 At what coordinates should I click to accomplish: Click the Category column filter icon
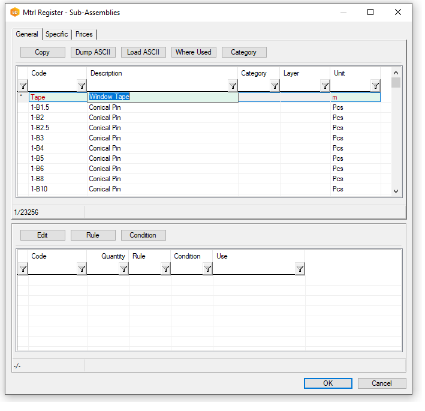tap(275, 86)
